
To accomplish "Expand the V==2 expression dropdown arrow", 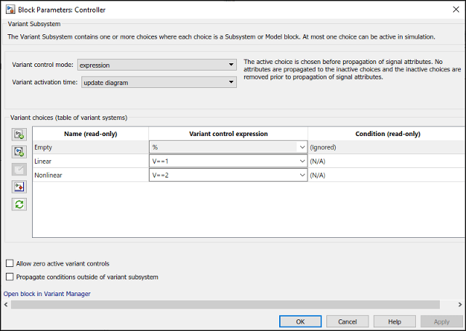I will [x=302, y=175].
